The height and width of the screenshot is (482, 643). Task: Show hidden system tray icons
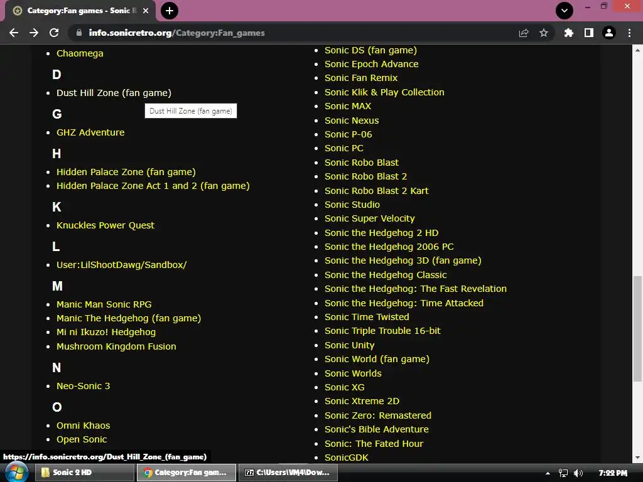[x=548, y=473]
